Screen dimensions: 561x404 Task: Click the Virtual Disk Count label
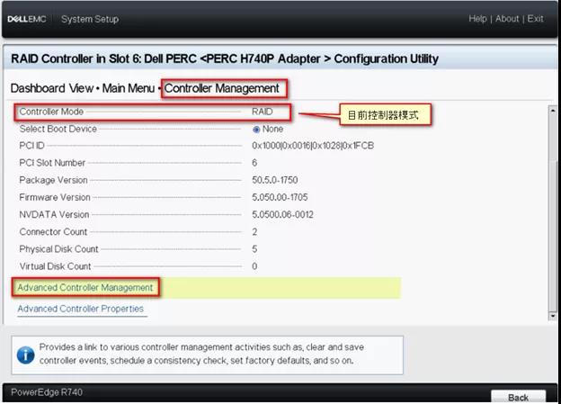coord(55,266)
